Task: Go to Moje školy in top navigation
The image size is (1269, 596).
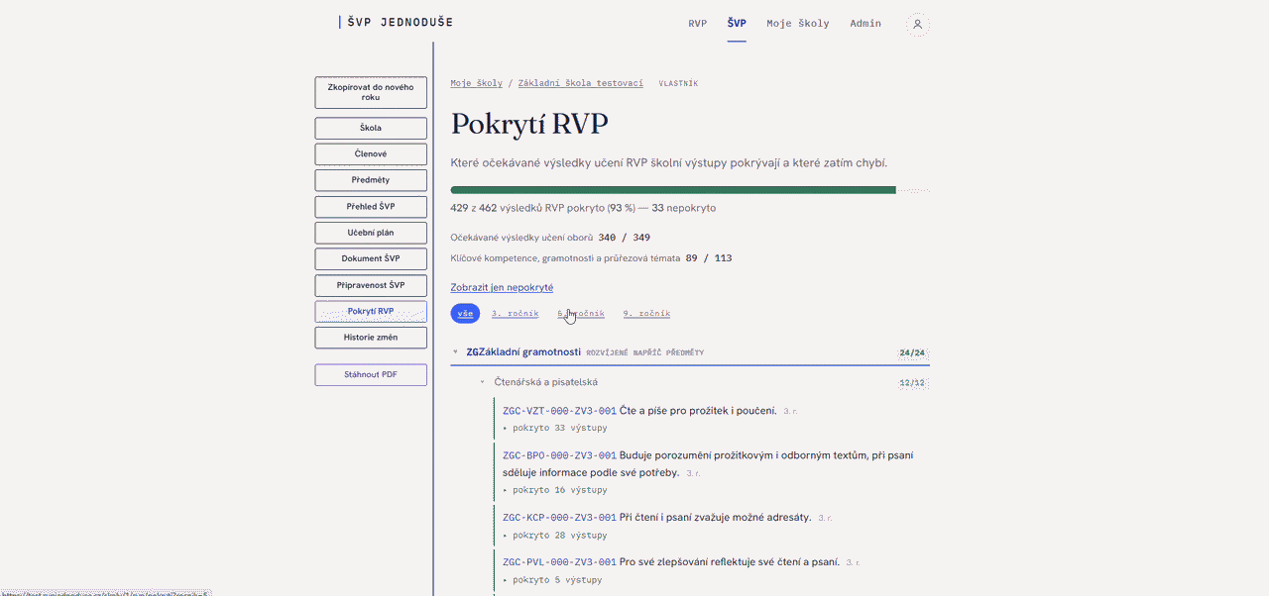Action: (798, 24)
